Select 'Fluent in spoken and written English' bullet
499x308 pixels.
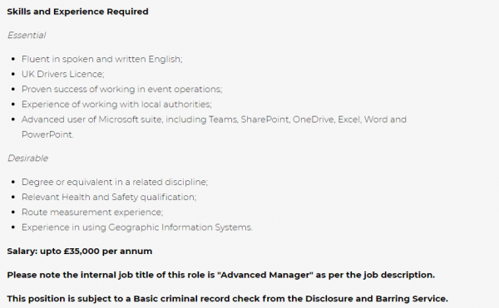pos(101,60)
